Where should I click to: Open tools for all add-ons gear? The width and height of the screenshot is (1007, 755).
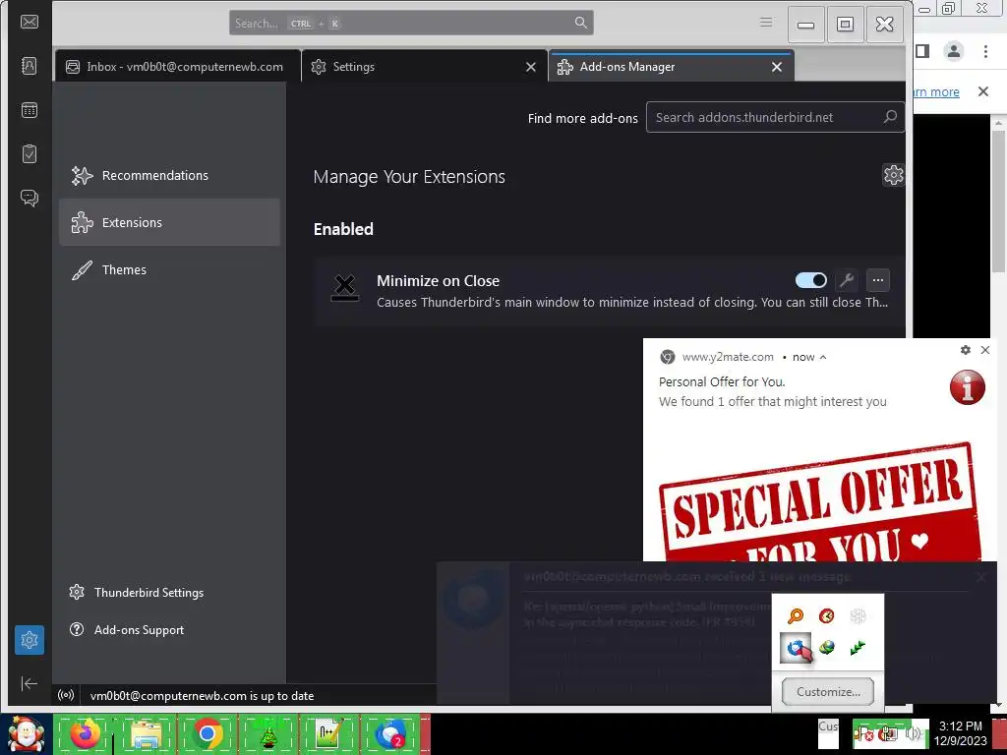click(893, 175)
